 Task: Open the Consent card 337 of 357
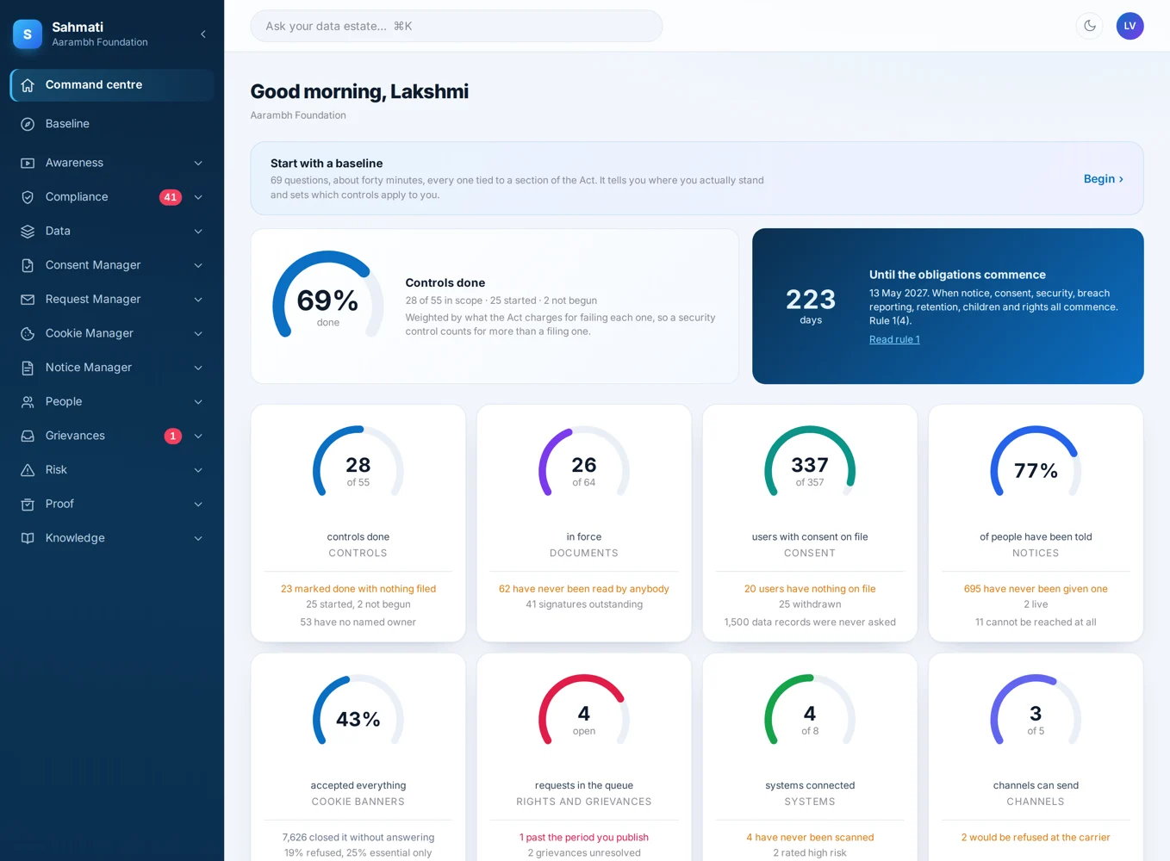810,523
